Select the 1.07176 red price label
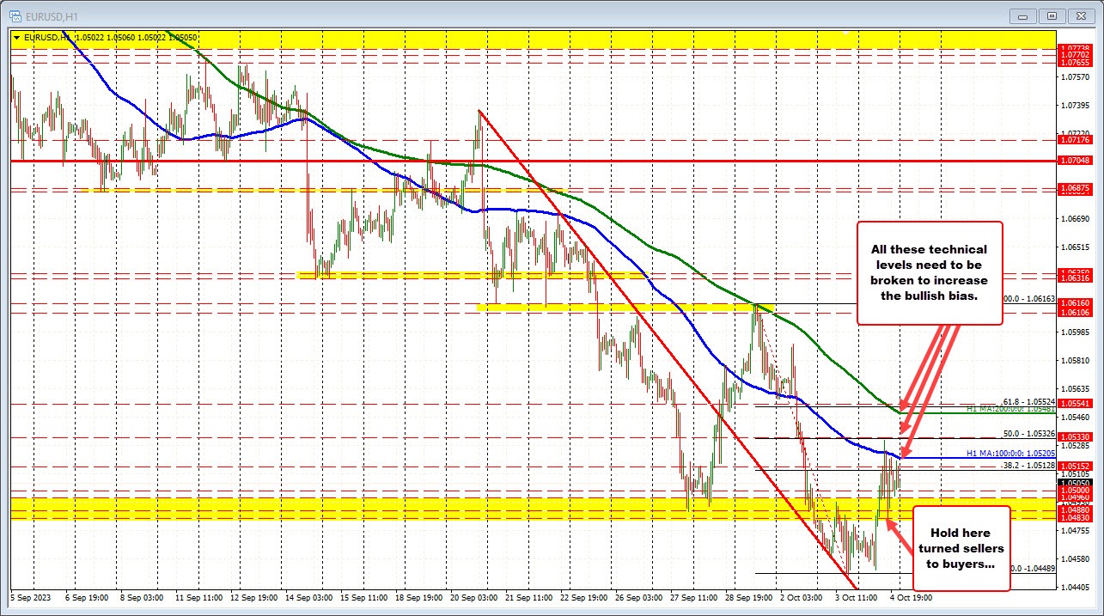 (x=1075, y=139)
